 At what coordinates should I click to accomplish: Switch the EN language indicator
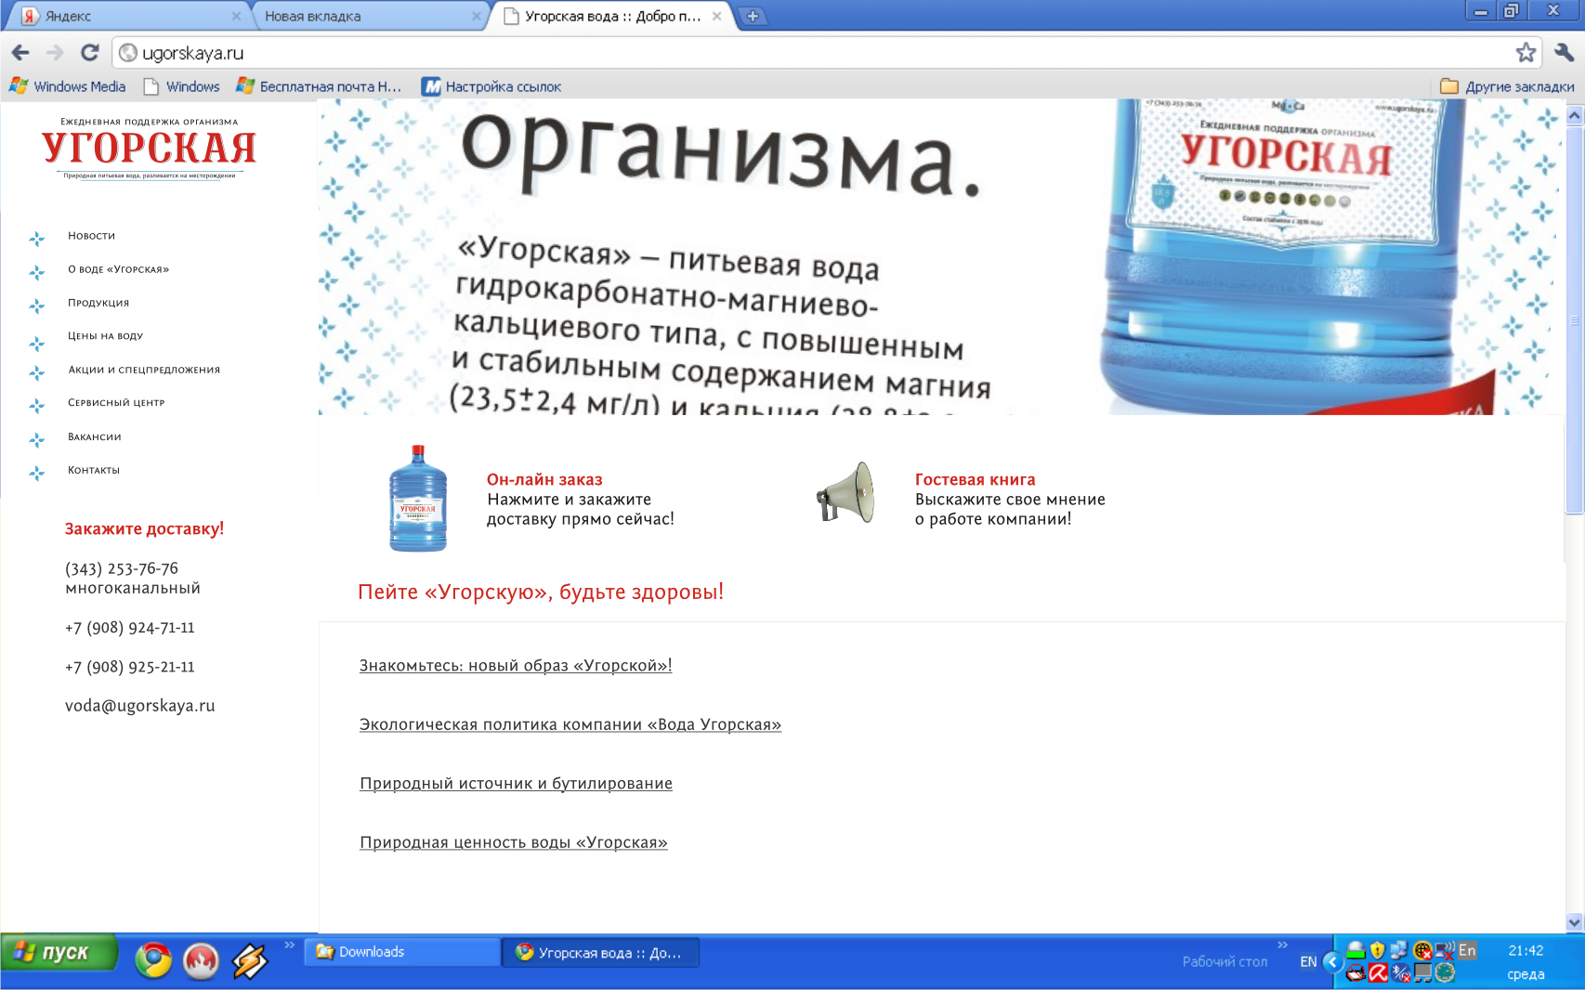tap(1308, 962)
